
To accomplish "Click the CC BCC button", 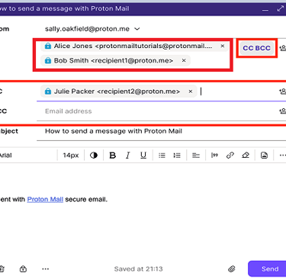I will coord(256,48).
